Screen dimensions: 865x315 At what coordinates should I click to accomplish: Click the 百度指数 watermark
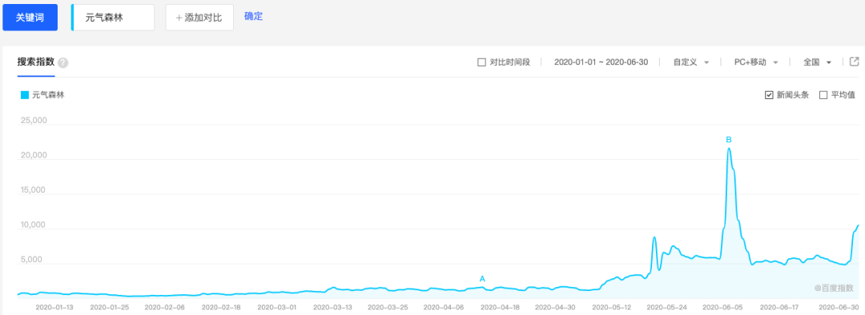pos(834,288)
